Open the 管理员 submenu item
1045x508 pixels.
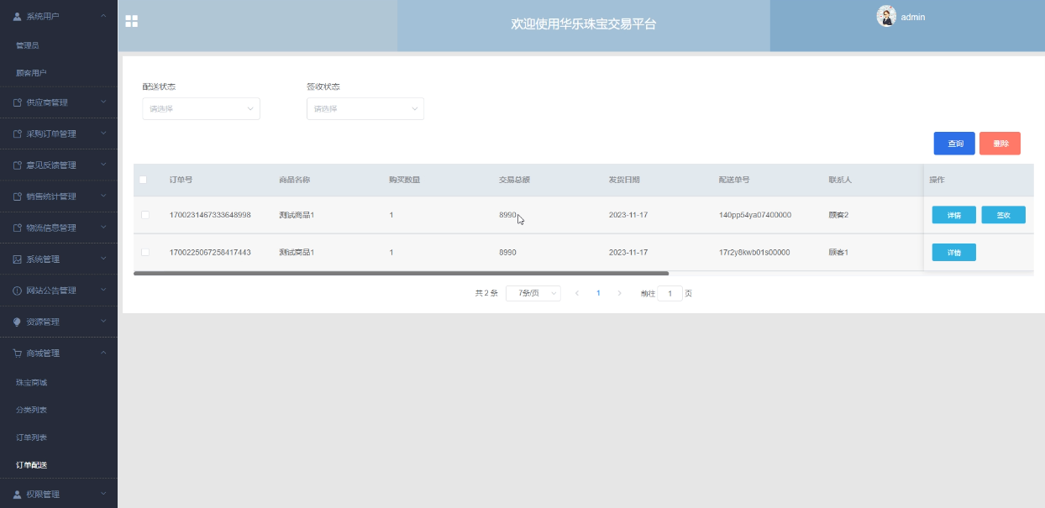[x=59, y=45]
